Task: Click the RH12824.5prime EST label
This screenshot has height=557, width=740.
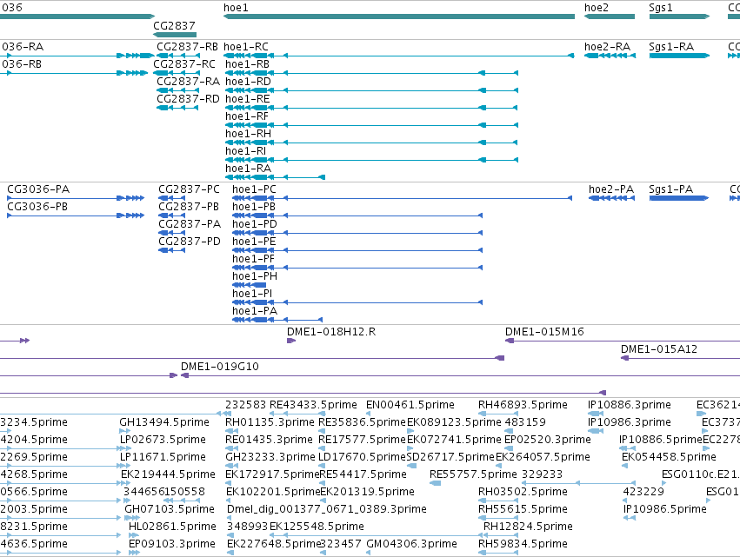Action: pos(528,527)
